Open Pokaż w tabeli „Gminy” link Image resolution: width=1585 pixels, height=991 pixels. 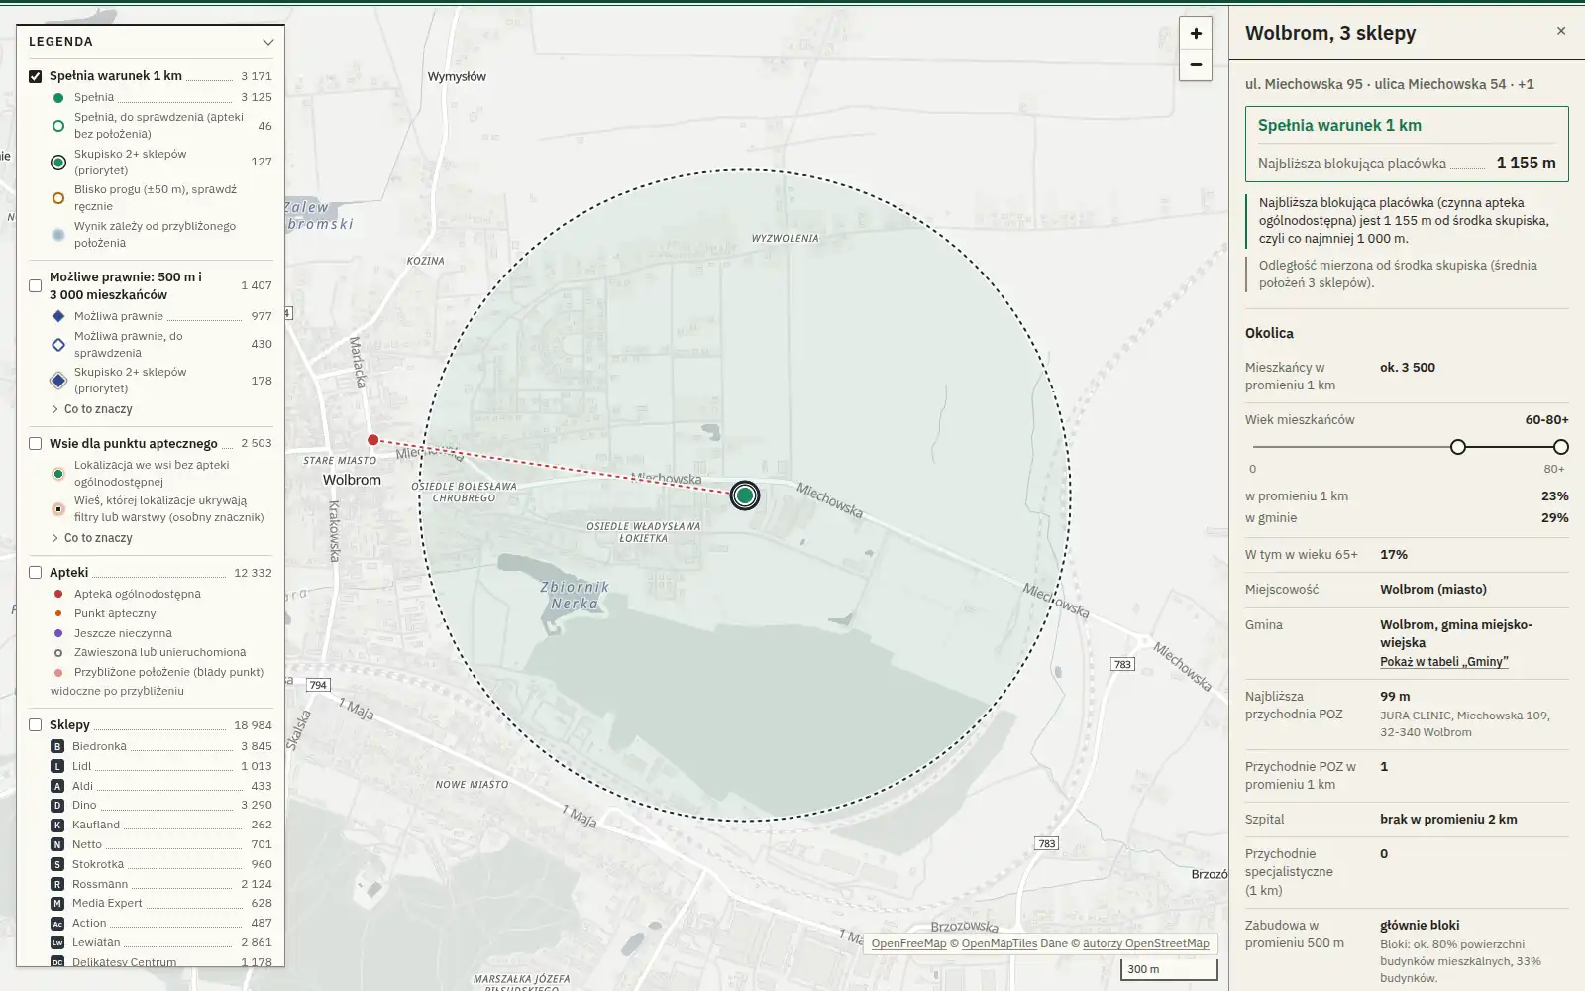tap(1444, 662)
